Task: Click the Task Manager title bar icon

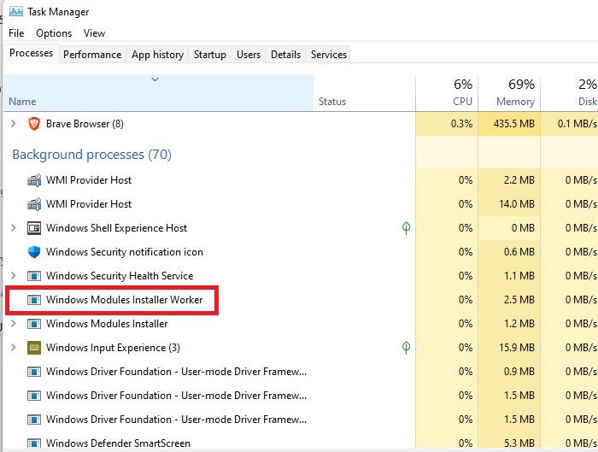Action: [x=16, y=11]
